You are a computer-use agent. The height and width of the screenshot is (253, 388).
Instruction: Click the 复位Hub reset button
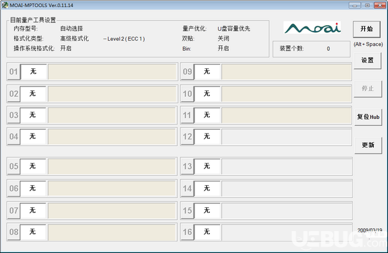click(x=368, y=117)
